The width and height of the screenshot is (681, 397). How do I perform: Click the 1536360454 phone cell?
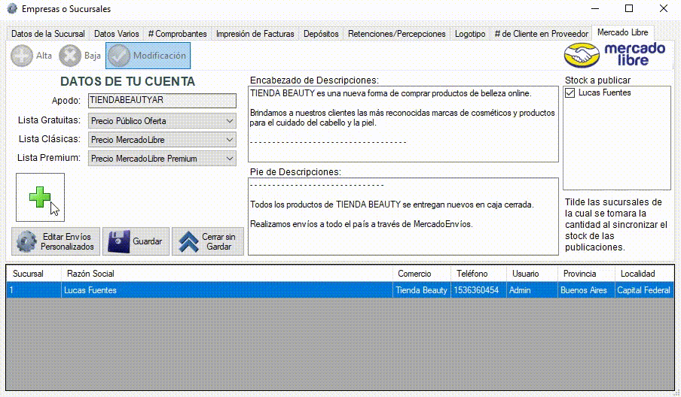point(478,290)
